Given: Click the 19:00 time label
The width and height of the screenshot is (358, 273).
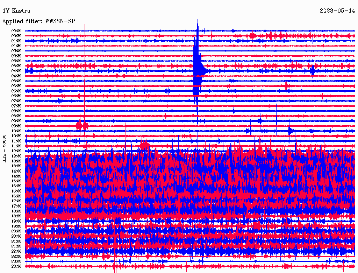Looking at the screenshot, I should pyautogui.click(x=16, y=221).
